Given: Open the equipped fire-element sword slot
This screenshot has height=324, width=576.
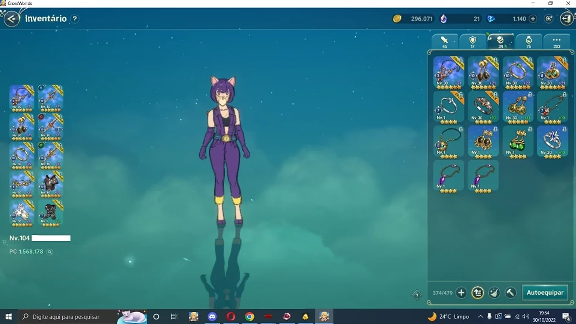Looking at the screenshot, I should click(51, 127).
